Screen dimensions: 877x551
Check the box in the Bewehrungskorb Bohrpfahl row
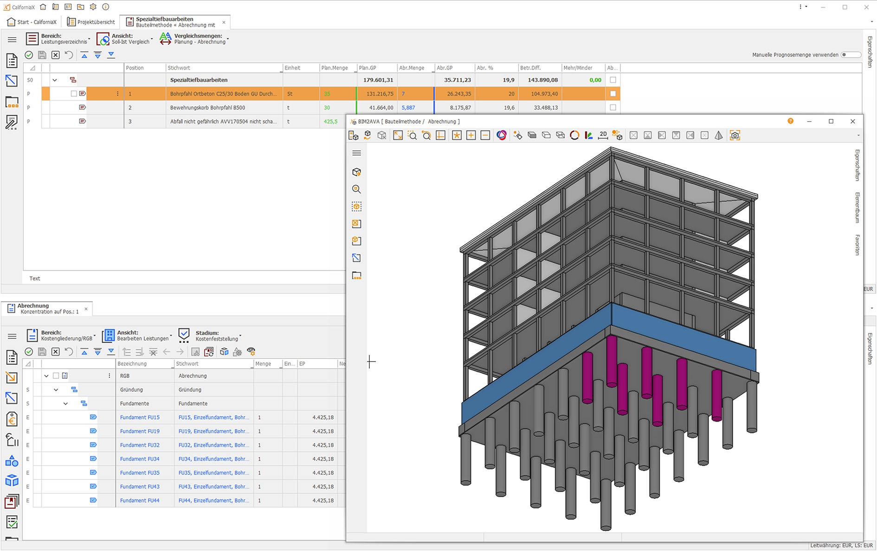coord(613,108)
